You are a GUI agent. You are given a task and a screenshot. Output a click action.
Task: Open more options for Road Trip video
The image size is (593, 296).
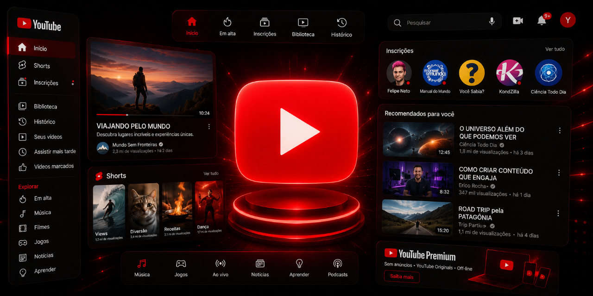[558, 214]
